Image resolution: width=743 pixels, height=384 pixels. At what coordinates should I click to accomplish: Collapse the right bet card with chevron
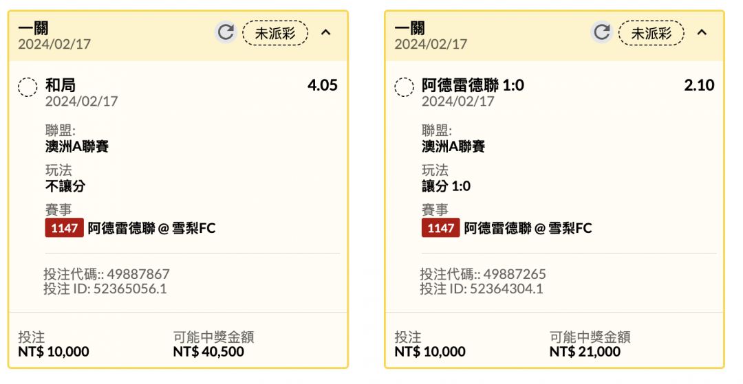(702, 33)
